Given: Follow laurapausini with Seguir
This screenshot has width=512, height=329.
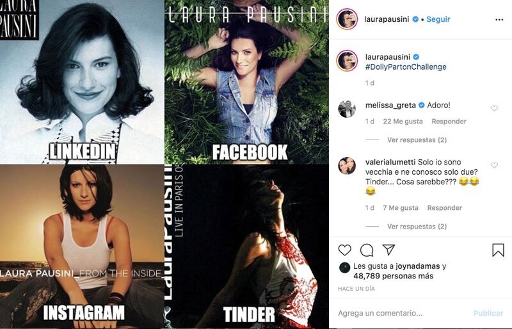Looking at the screenshot, I should tap(438, 19).
